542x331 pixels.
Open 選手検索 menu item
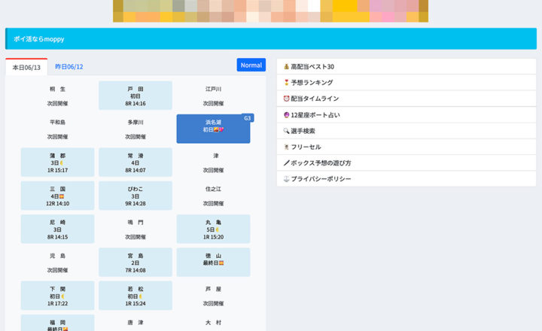pos(406,131)
